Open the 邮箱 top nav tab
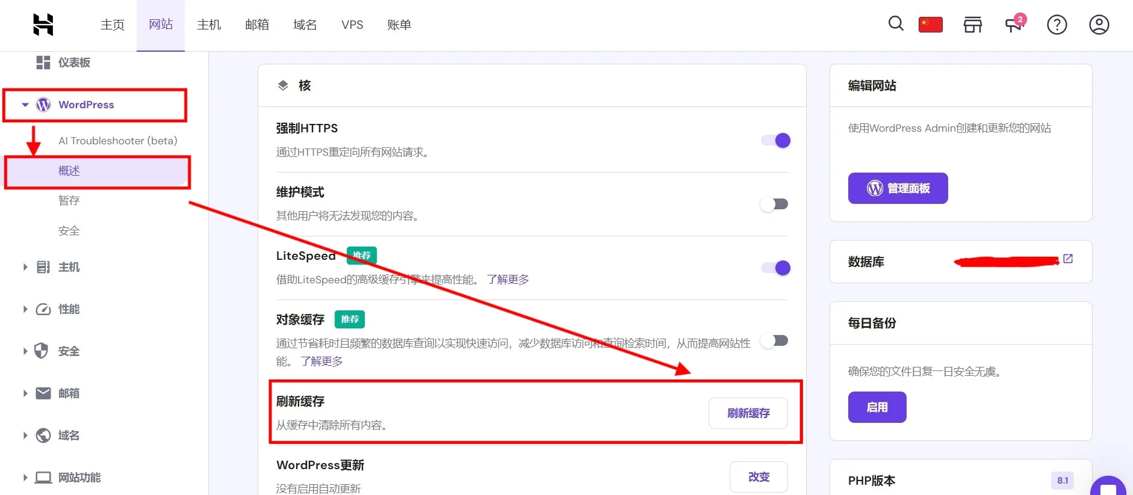This screenshot has height=495, width=1133. (x=257, y=25)
